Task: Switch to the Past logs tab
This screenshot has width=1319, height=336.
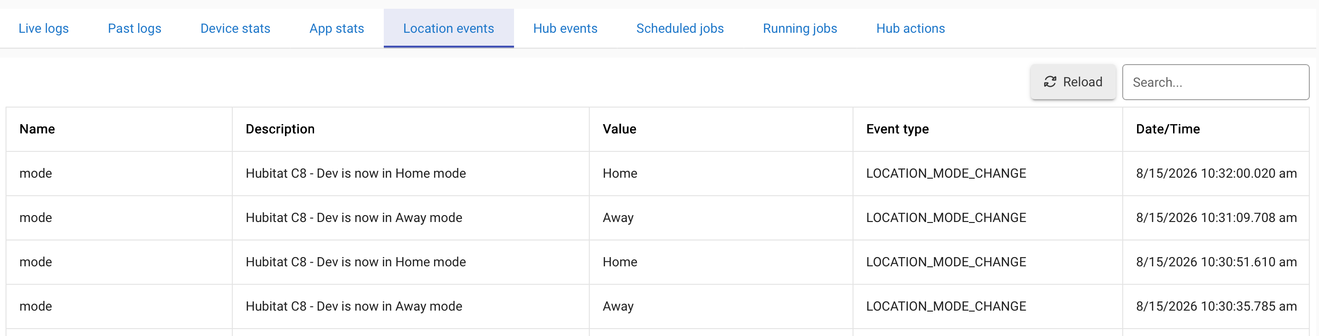Action: pyautogui.click(x=135, y=29)
